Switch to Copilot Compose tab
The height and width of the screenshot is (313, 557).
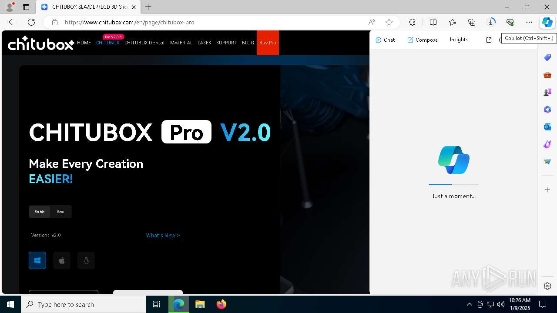(423, 40)
